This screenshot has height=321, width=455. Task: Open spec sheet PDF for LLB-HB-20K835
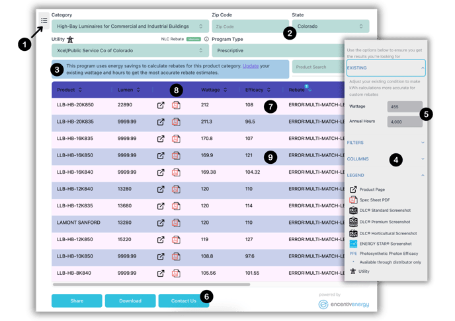[176, 122]
